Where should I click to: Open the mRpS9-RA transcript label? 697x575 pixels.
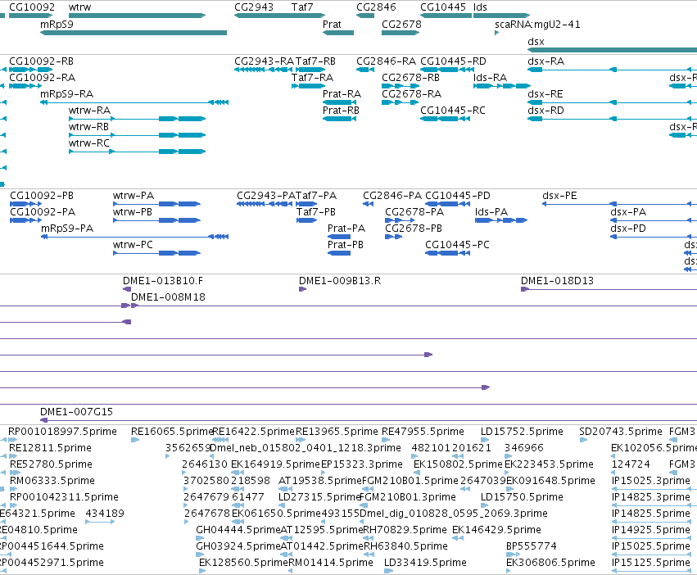tap(66, 94)
